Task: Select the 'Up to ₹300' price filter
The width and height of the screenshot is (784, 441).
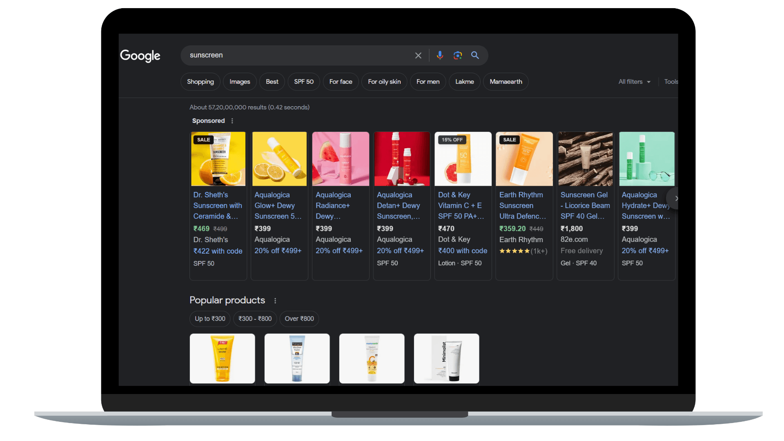Action: point(209,318)
